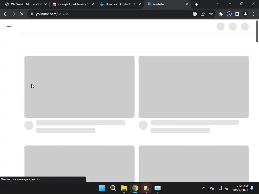Switch to Download OtsAV DJ tab
This screenshot has width=259, height=194.
pyautogui.click(x=121, y=4)
